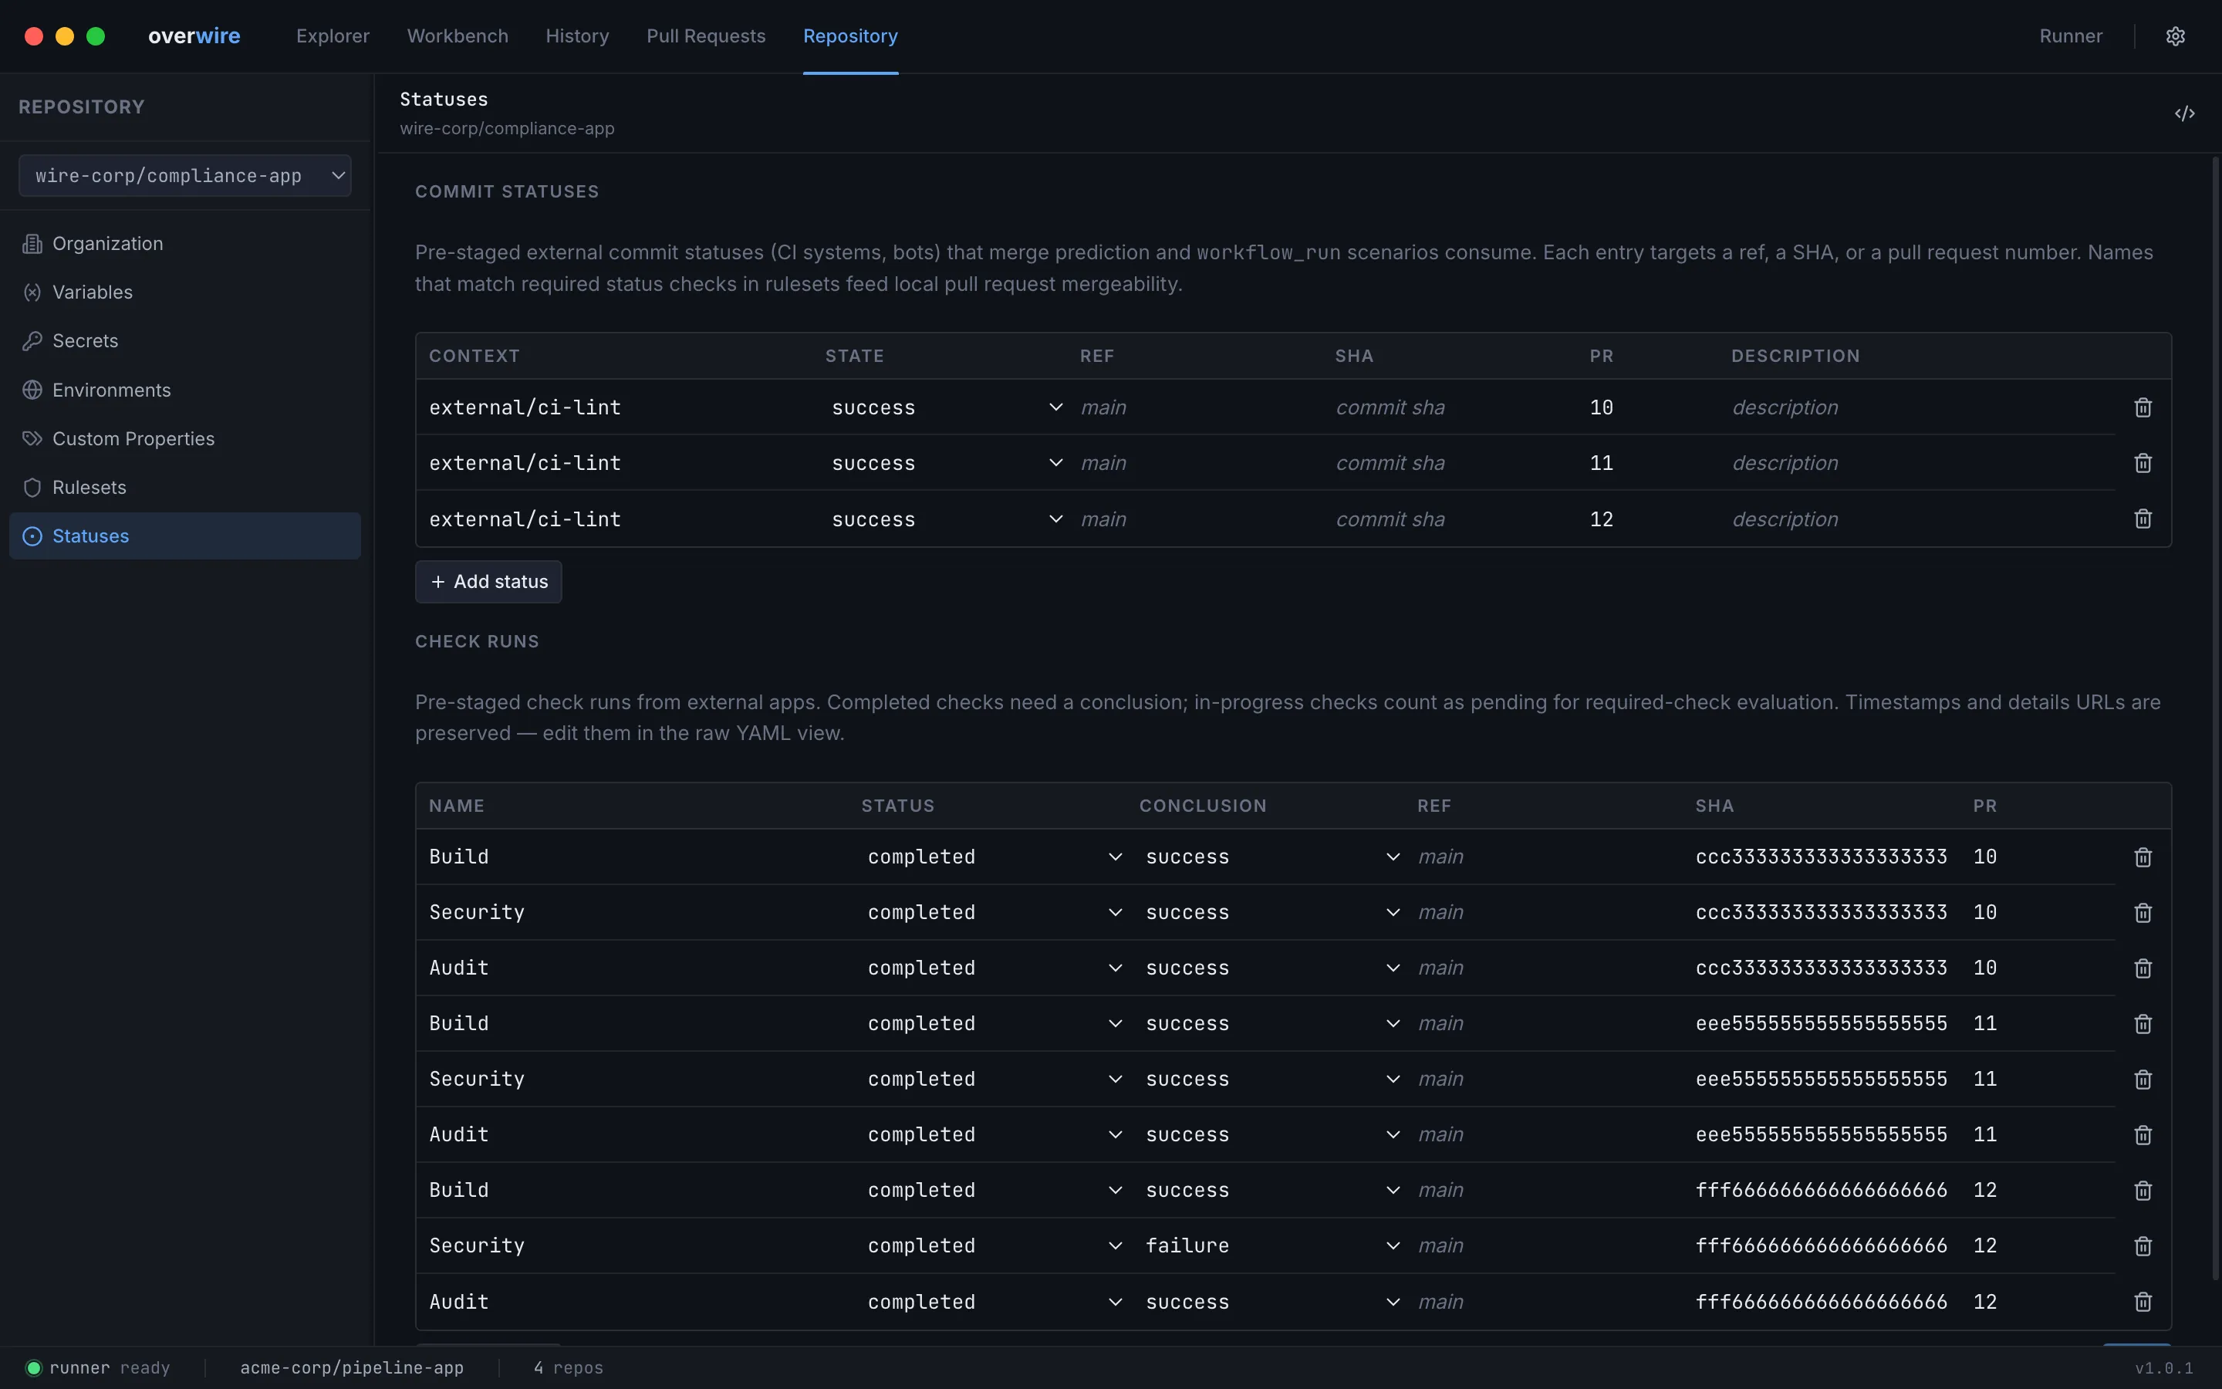Click the main content vertical scrollbar
The image size is (2222, 1389).
pos(2214,717)
